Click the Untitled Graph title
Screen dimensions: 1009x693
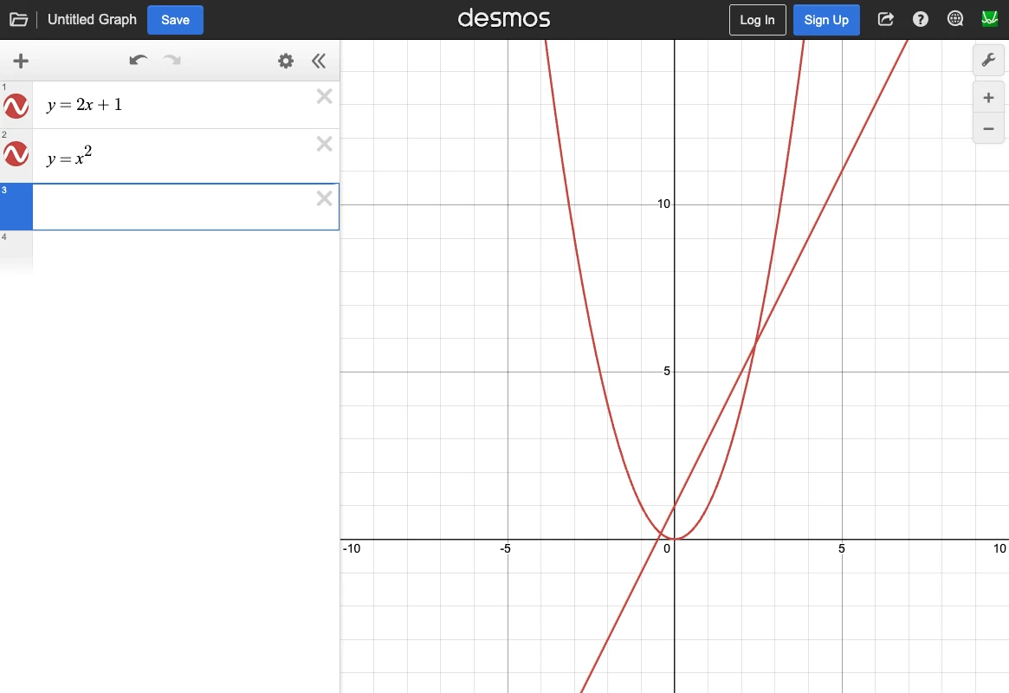[92, 20]
